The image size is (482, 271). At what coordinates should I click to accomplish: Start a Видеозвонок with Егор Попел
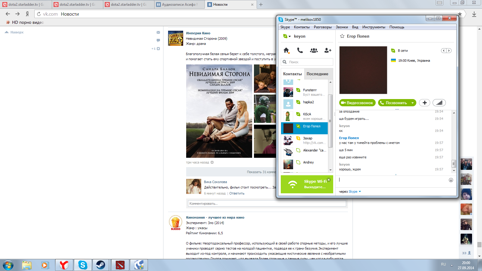357,103
